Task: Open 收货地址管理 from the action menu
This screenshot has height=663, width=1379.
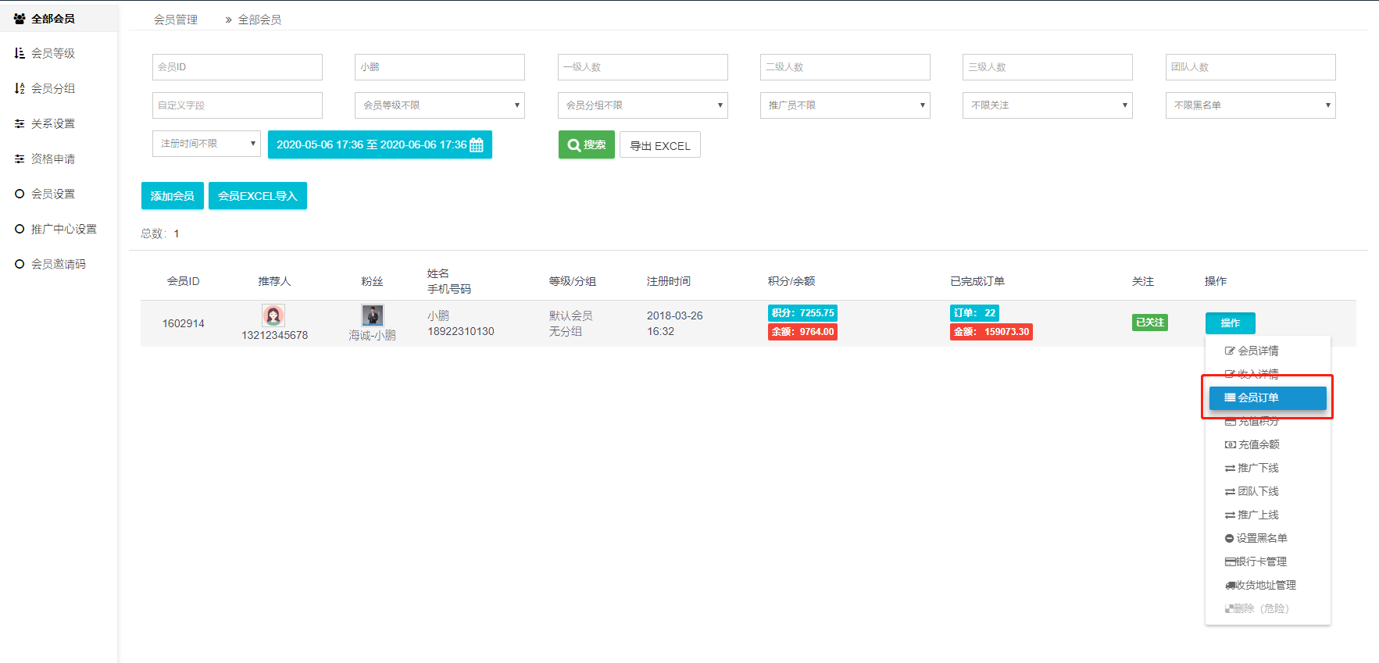Action: [x=1267, y=585]
